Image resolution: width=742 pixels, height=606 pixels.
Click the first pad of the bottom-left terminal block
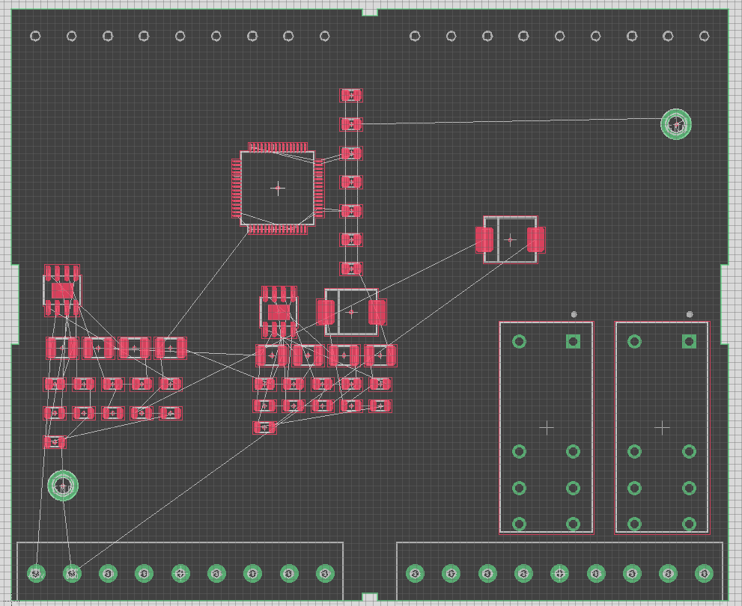point(36,573)
